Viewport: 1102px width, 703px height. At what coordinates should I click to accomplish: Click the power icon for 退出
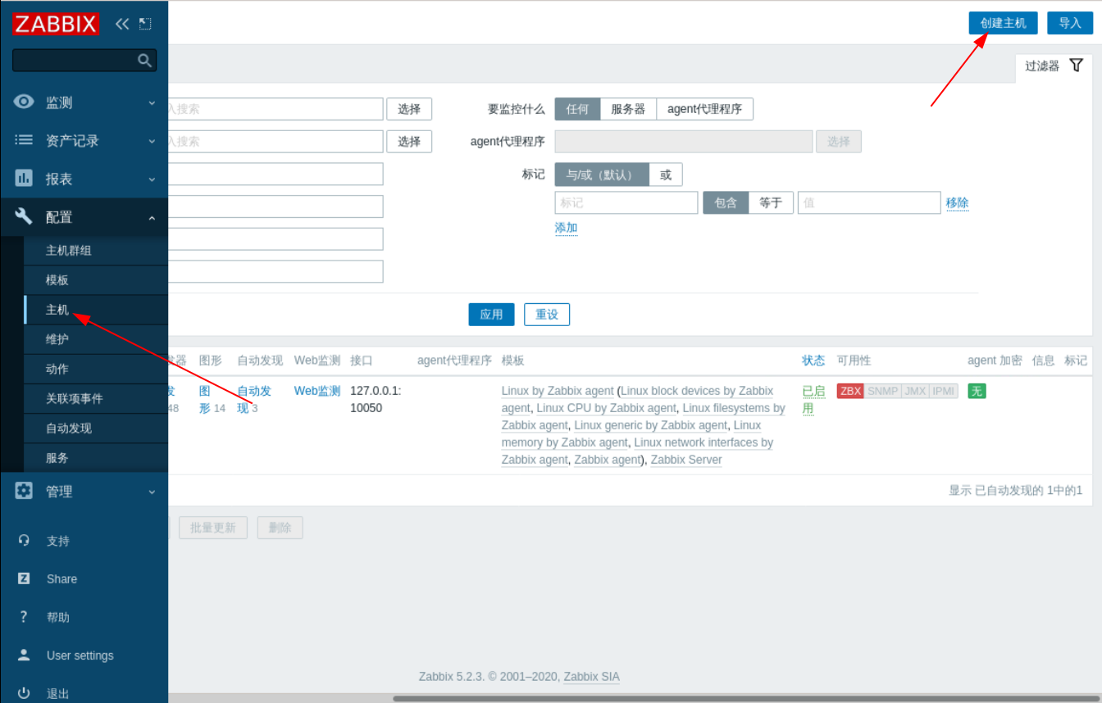[24, 693]
